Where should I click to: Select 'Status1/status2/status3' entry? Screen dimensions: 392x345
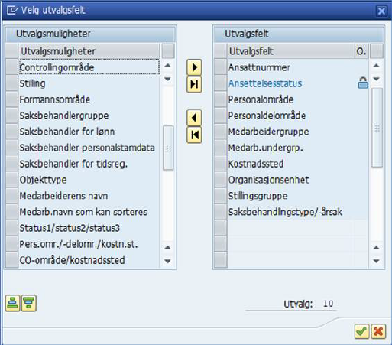click(x=89, y=228)
